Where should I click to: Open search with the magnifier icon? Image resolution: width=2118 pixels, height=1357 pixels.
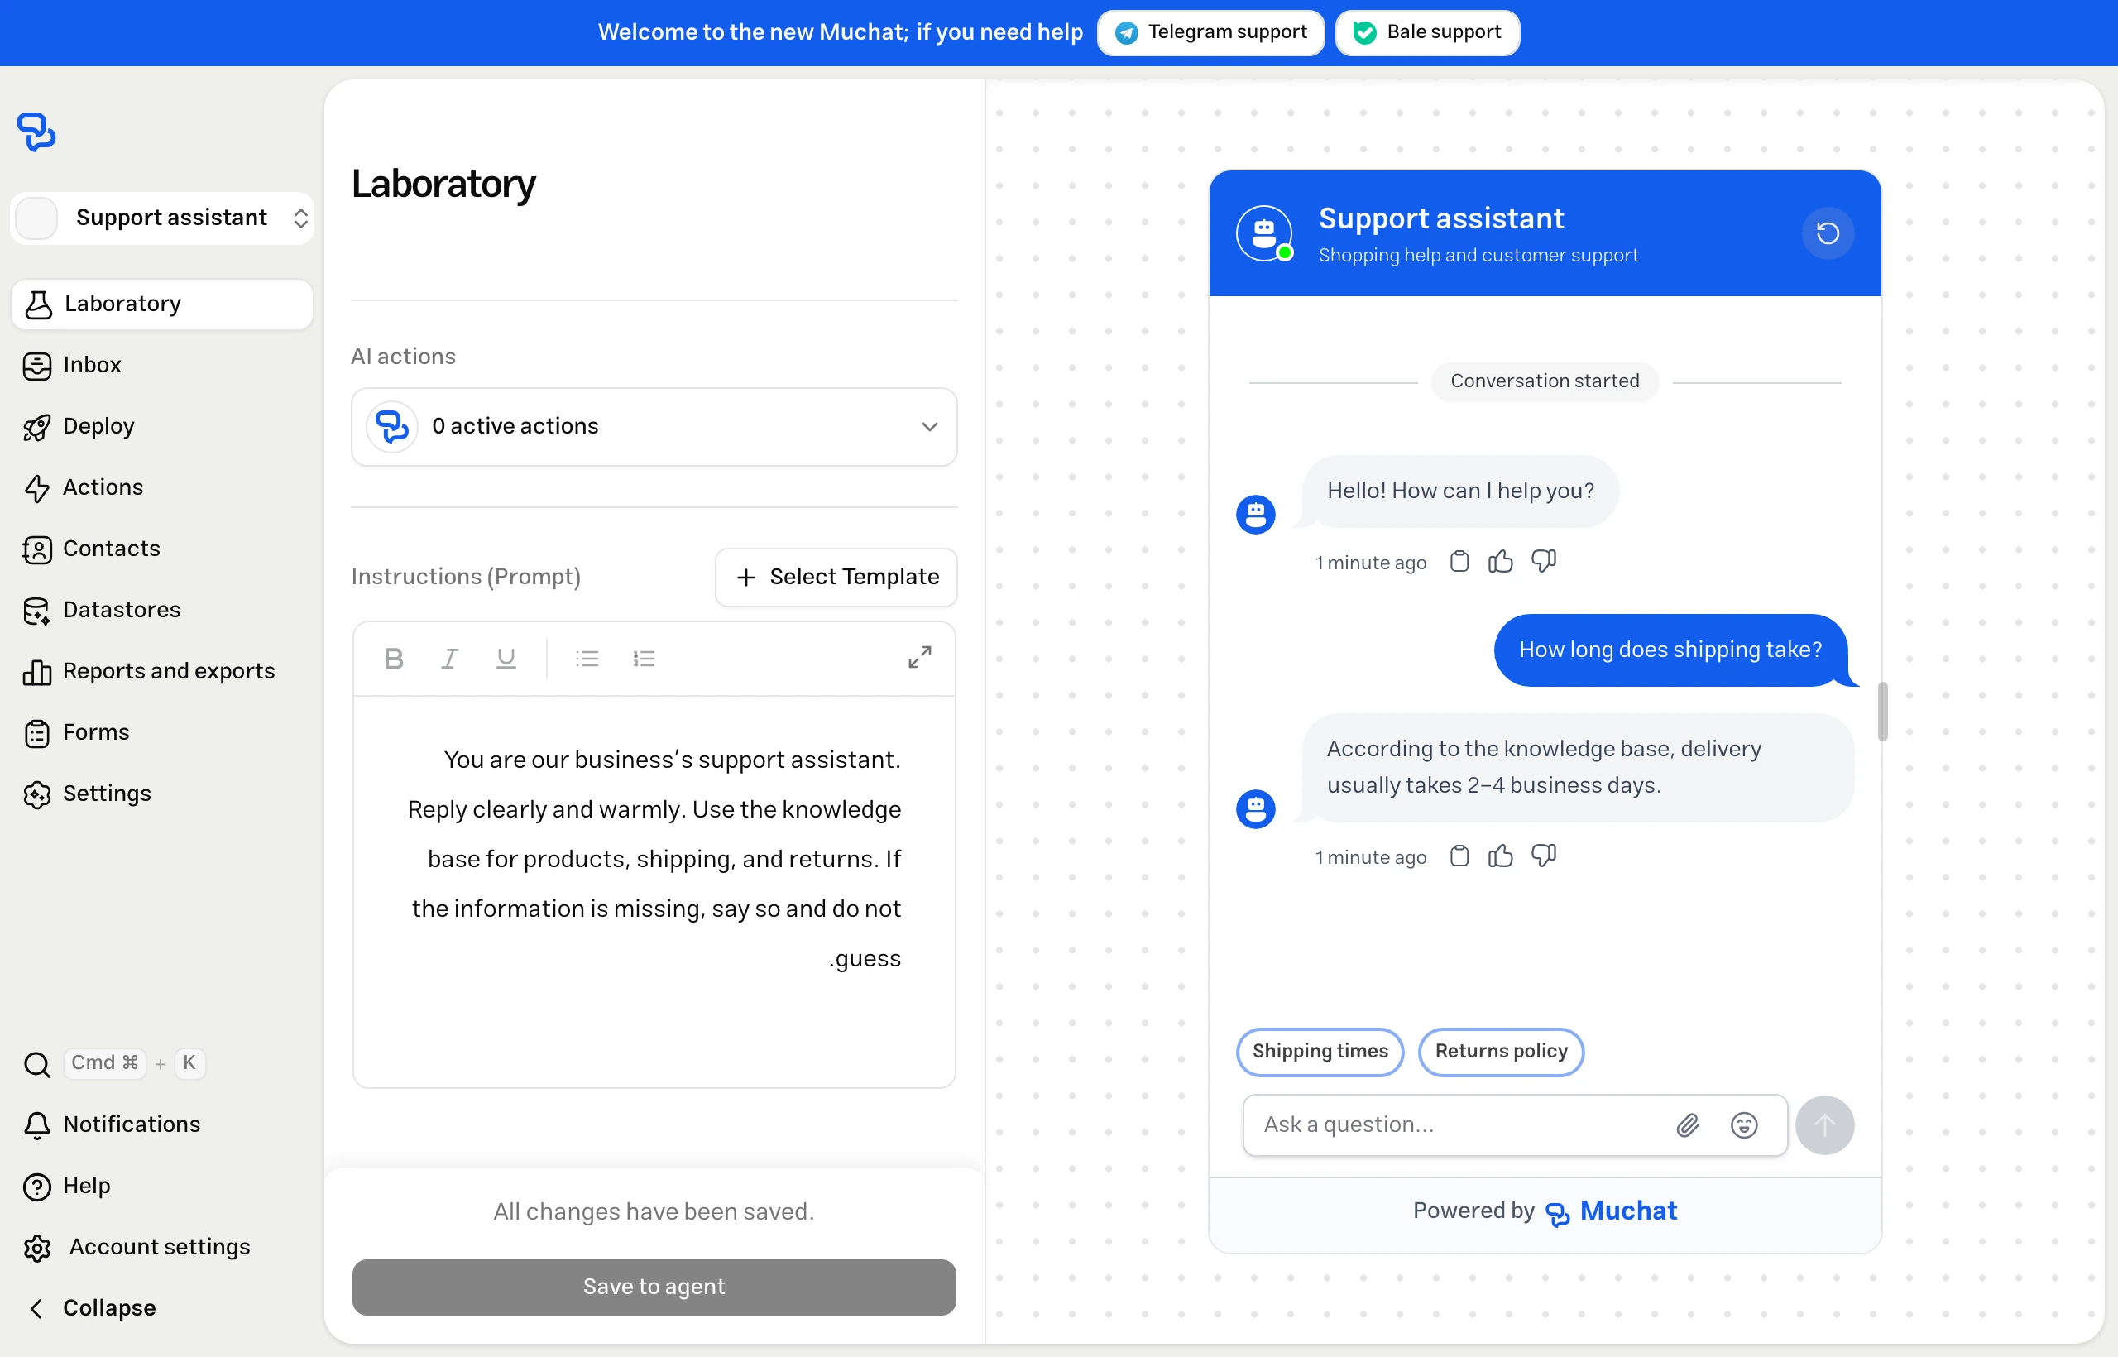[x=36, y=1064]
